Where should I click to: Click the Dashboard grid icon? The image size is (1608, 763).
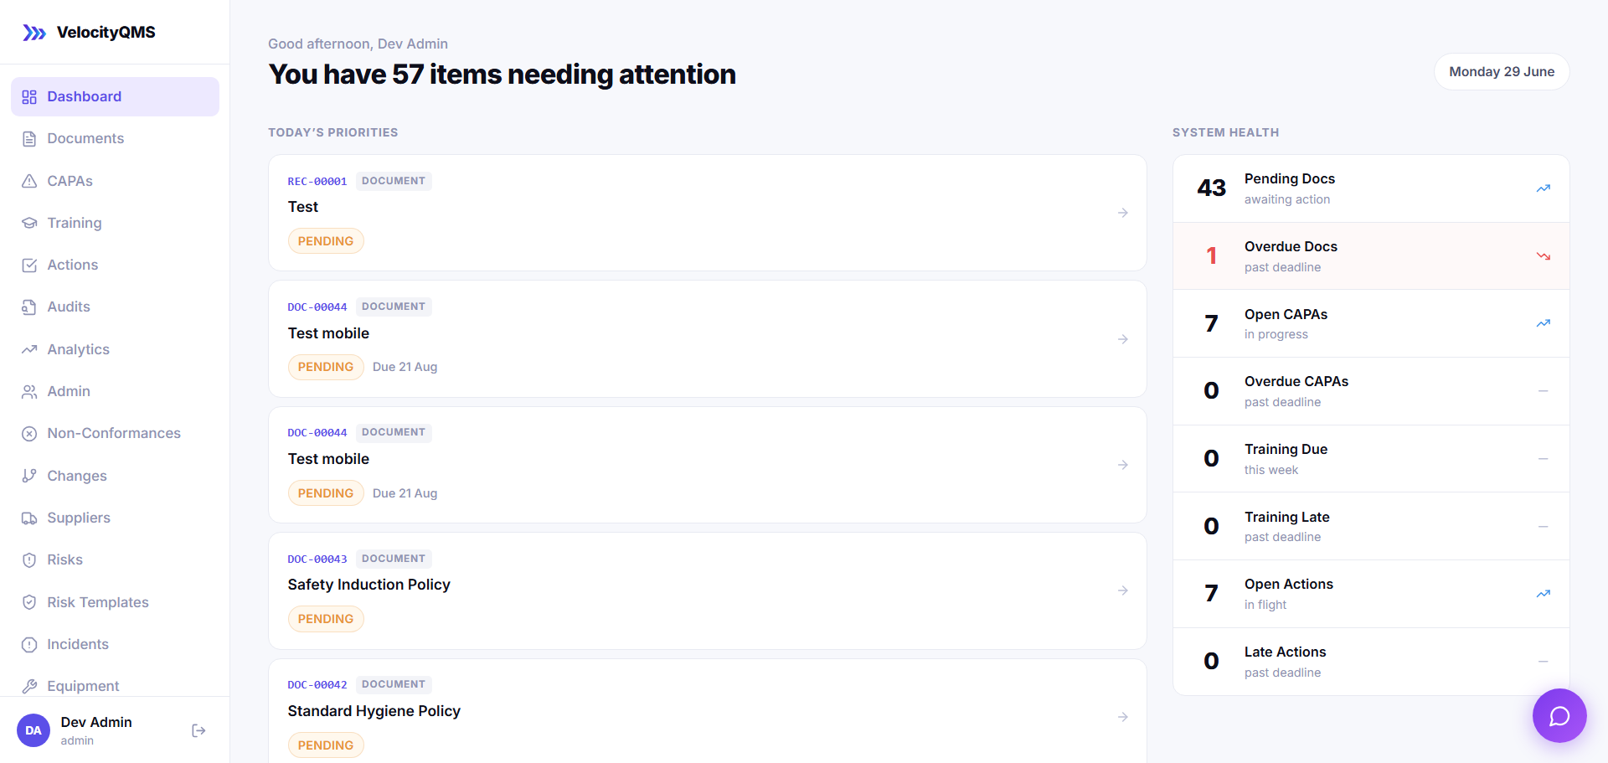click(x=29, y=97)
